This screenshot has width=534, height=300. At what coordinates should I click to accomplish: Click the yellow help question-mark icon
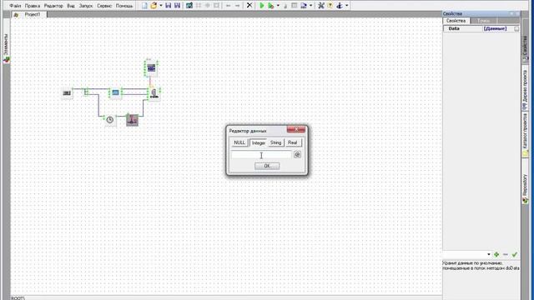(x=330, y=6)
